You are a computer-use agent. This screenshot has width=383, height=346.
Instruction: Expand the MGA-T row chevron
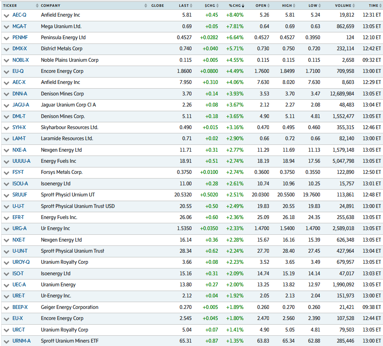[x=6, y=27]
